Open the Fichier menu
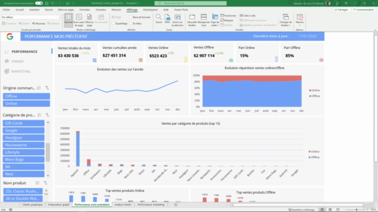 coord(6,10)
